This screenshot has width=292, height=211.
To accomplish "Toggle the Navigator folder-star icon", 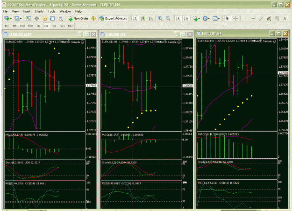I will pos(44,18).
